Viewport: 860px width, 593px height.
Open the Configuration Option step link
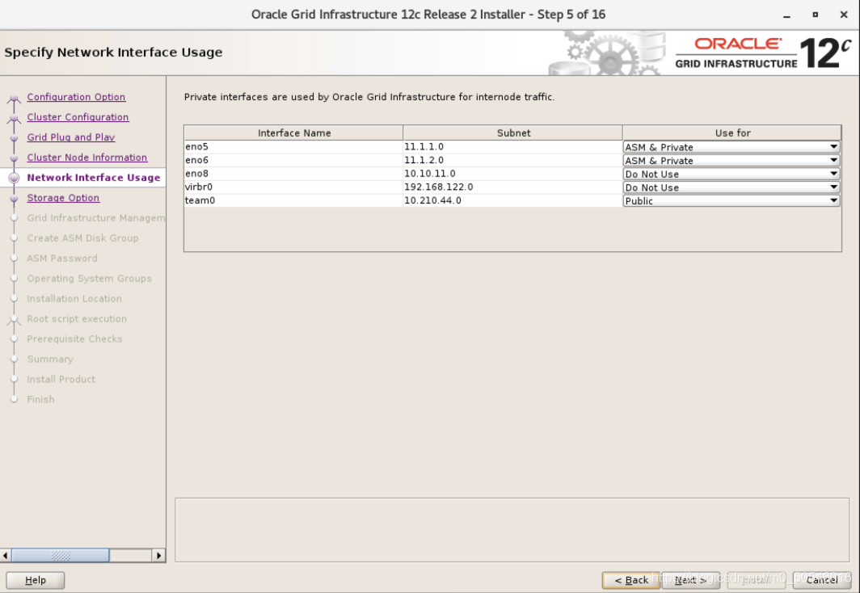76,97
